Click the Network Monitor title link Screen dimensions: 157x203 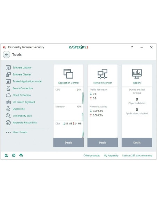102,83
